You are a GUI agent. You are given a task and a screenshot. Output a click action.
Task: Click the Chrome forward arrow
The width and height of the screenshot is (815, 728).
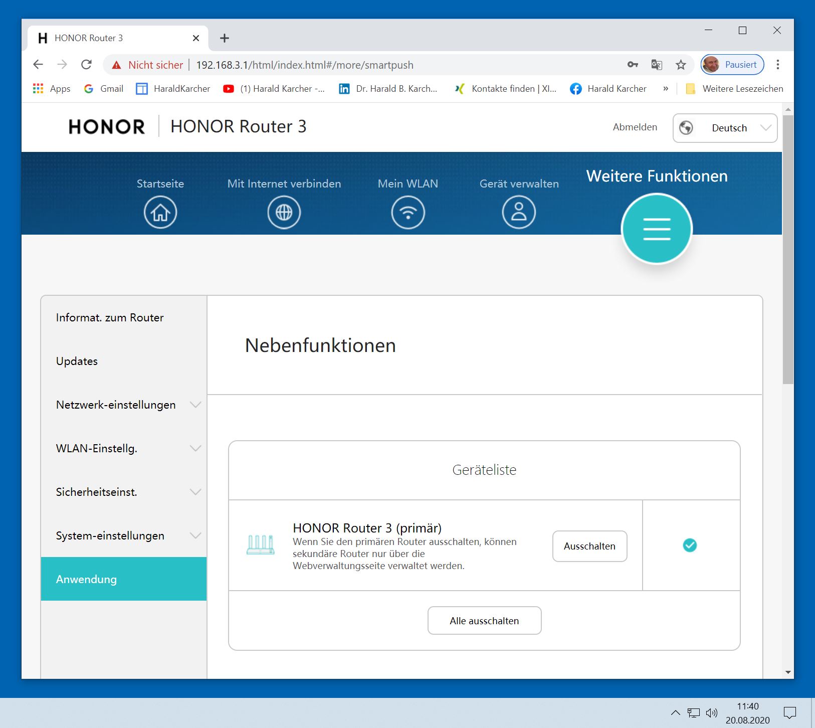(x=62, y=65)
